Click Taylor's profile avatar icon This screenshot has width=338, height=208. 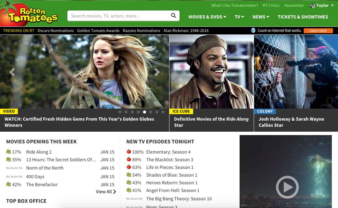(312, 6)
